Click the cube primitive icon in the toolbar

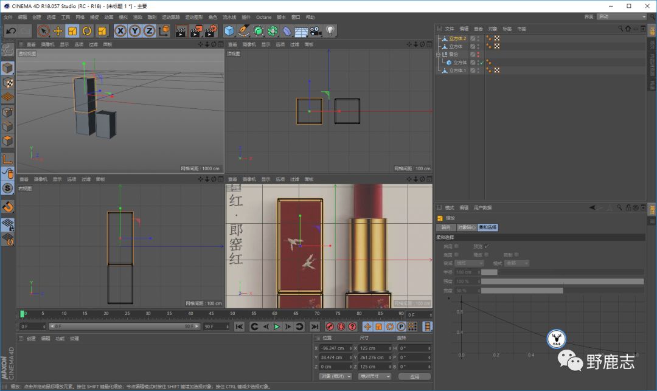pyautogui.click(x=229, y=31)
